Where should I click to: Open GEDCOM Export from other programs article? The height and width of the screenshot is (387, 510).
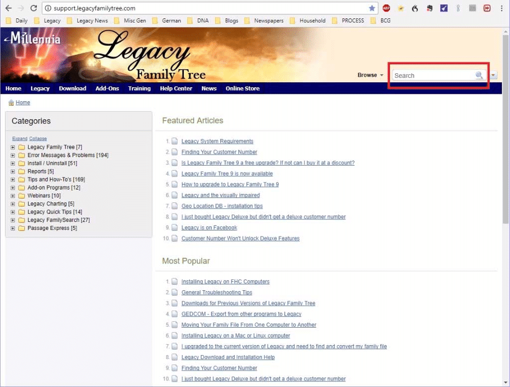click(x=242, y=314)
